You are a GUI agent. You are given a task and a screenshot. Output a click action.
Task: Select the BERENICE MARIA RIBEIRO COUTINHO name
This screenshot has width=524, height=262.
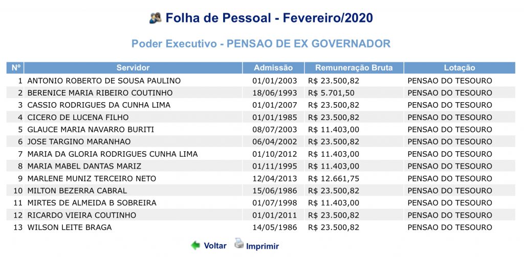100,92
